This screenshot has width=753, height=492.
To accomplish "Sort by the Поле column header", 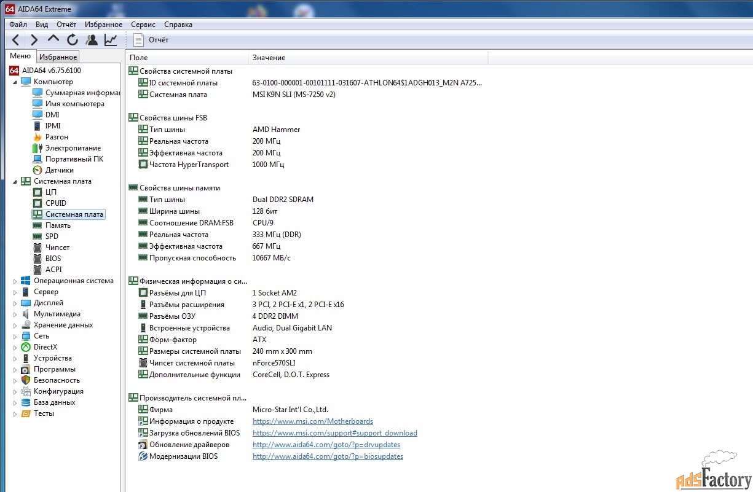I will (x=187, y=58).
